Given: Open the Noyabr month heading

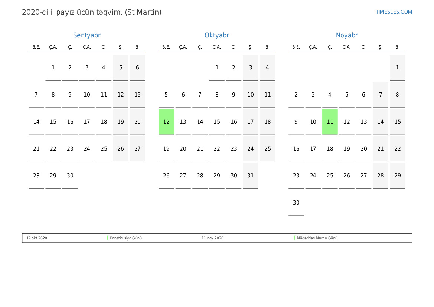Looking at the screenshot, I should point(347,35).
